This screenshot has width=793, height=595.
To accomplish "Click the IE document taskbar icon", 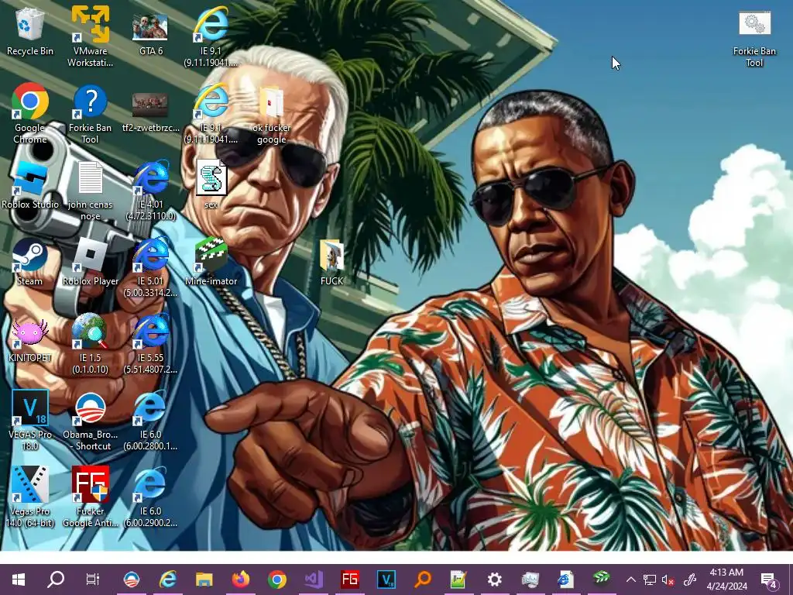I will (x=565, y=580).
